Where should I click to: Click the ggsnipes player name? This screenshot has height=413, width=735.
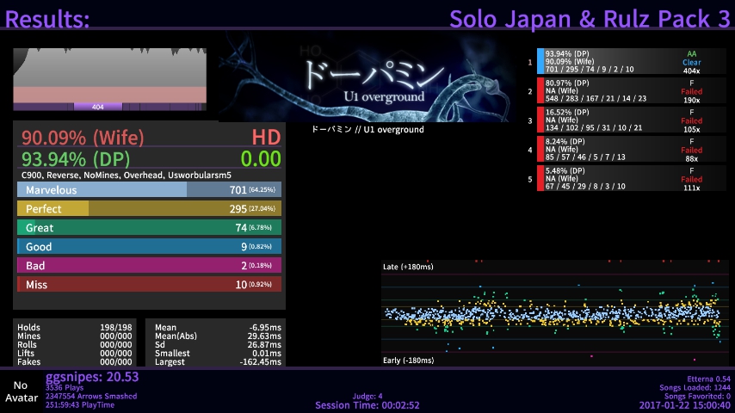pyautogui.click(x=92, y=377)
